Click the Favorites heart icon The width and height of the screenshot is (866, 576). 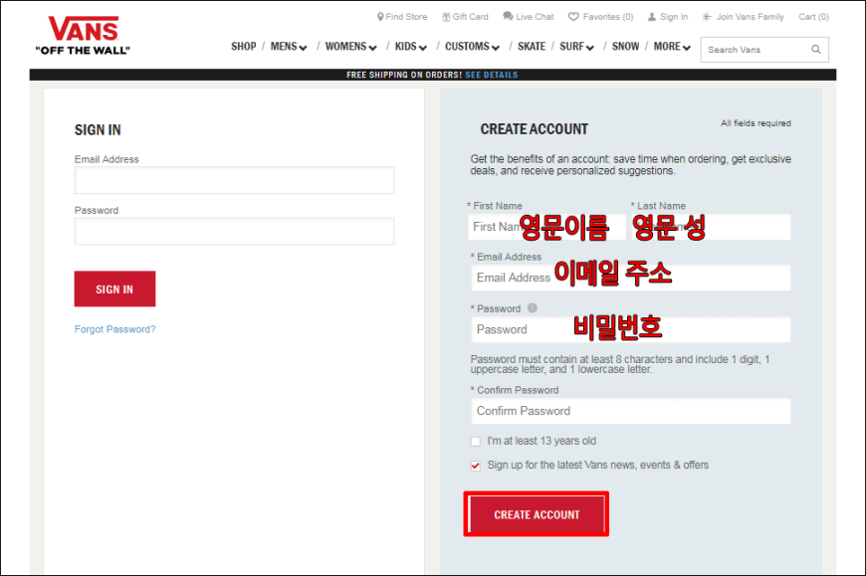573,17
